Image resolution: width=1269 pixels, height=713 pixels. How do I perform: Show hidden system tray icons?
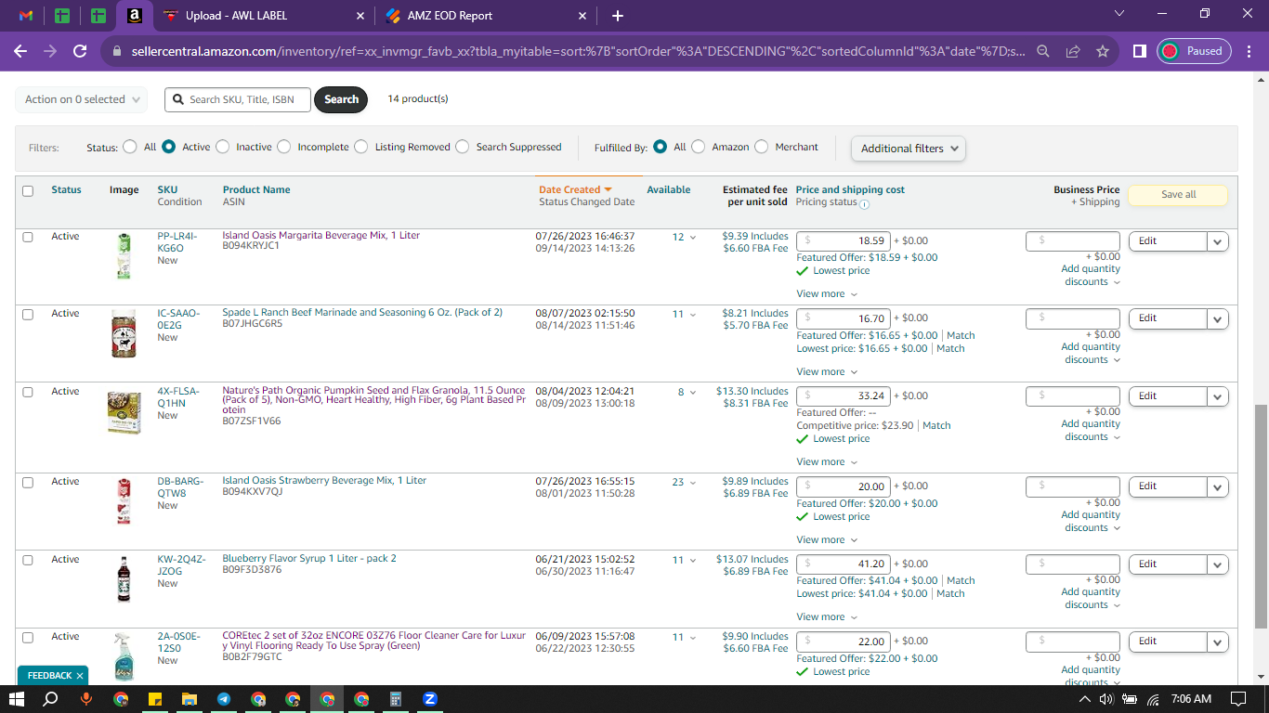click(1084, 699)
